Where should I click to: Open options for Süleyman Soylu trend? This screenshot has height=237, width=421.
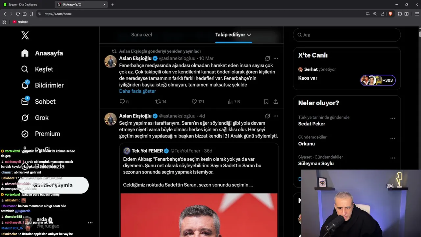pos(392,158)
